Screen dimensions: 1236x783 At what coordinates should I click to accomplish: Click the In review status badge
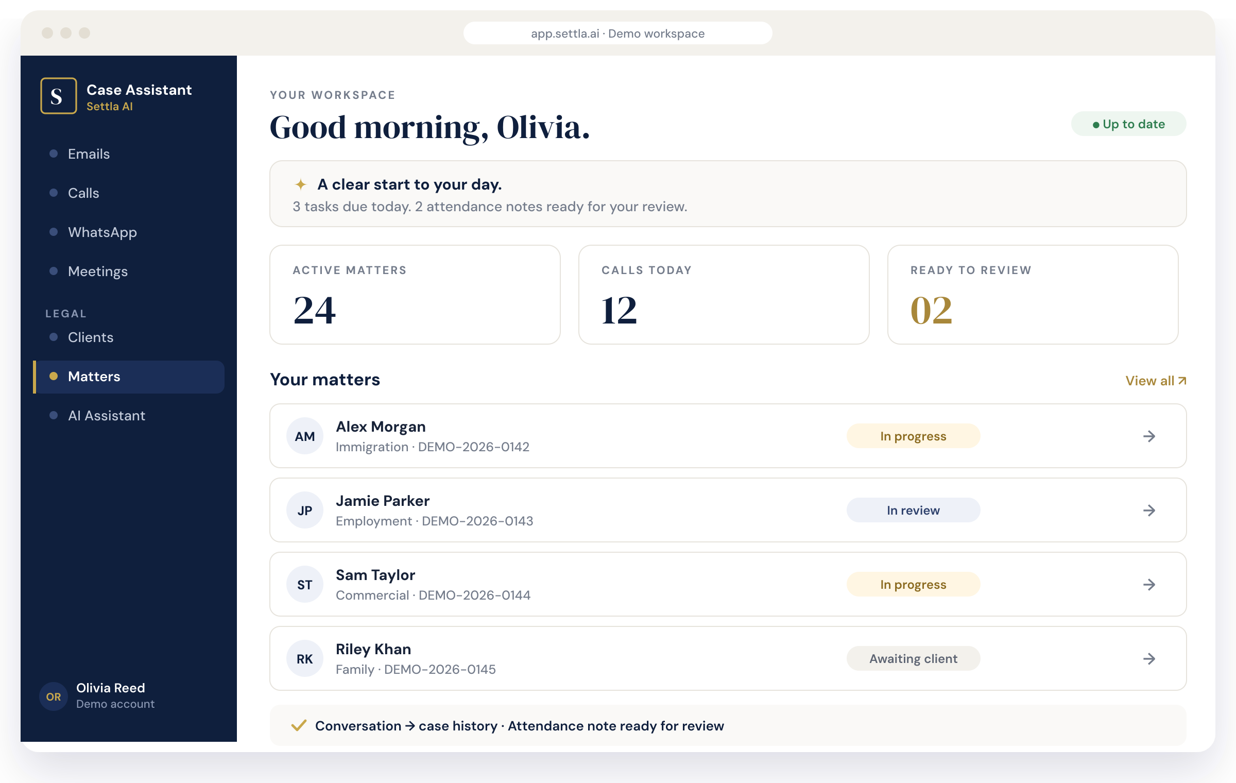(913, 510)
